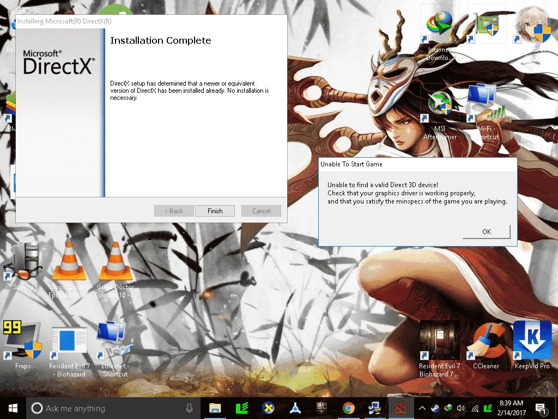Launch Resident Evil 7 Biohazard 7 game shortcut
The image size is (558, 419).
(440, 349)
